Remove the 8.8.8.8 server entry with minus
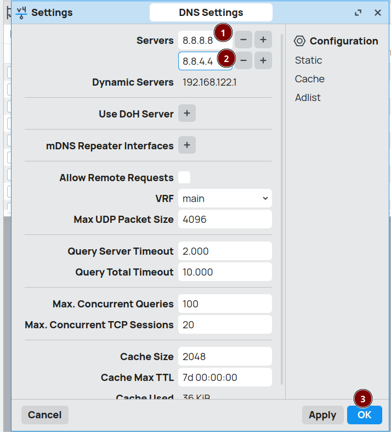The width and height of the screenshot is (391, 432). click(243, 40)
